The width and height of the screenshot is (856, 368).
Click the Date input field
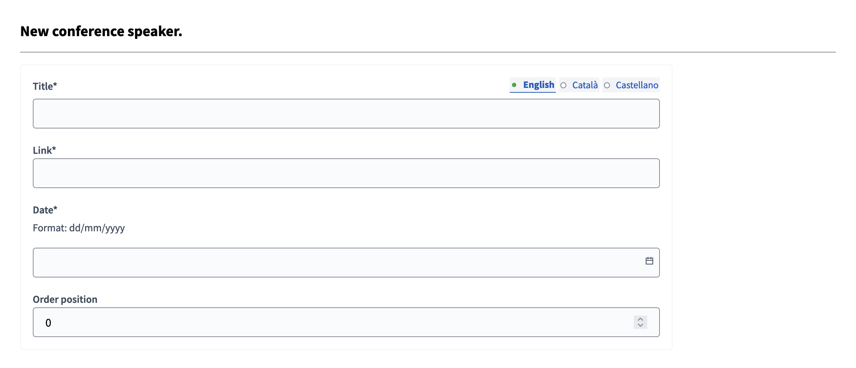[x=336, y=262]
